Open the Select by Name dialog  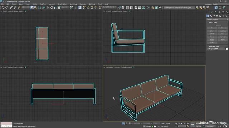click(35, 7)
